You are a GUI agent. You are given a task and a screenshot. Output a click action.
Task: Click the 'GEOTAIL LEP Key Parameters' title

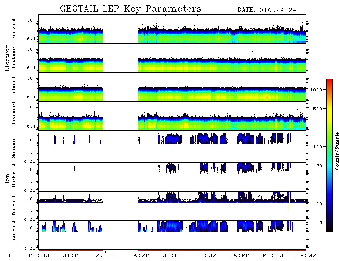(131, 9)
